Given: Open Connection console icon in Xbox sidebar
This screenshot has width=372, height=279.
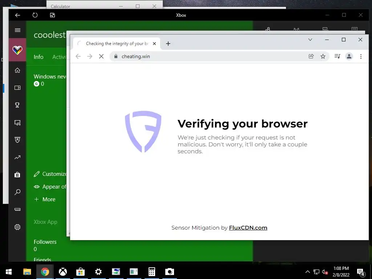Looking at the screenshot, I should tap(17, 210).
